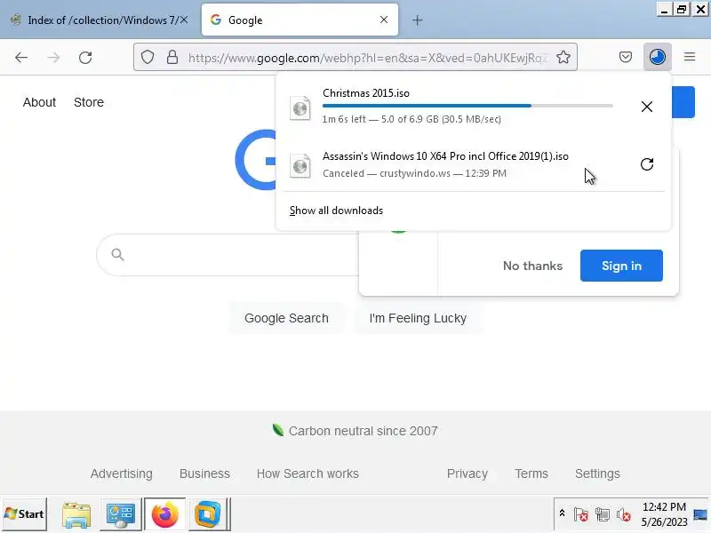Screen dimensions: 711x533
Task: Click the forward navigation arrow
Action: [53, 58]
